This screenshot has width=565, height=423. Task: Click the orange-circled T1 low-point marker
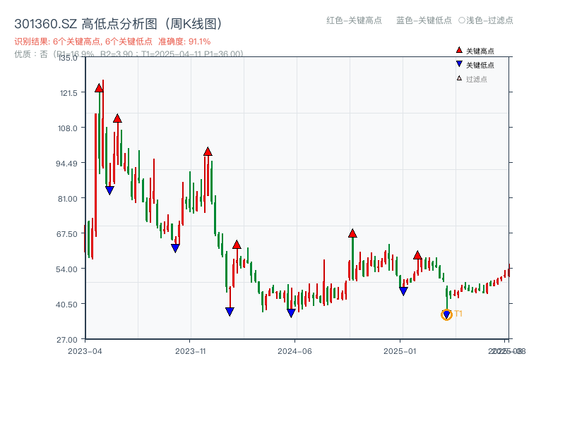tap(446, 314)
